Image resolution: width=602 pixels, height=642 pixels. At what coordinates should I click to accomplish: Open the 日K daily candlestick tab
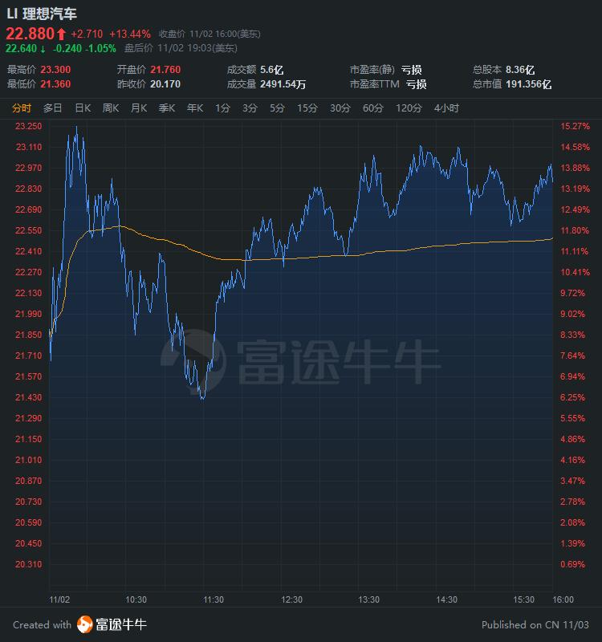pos(83,108)
